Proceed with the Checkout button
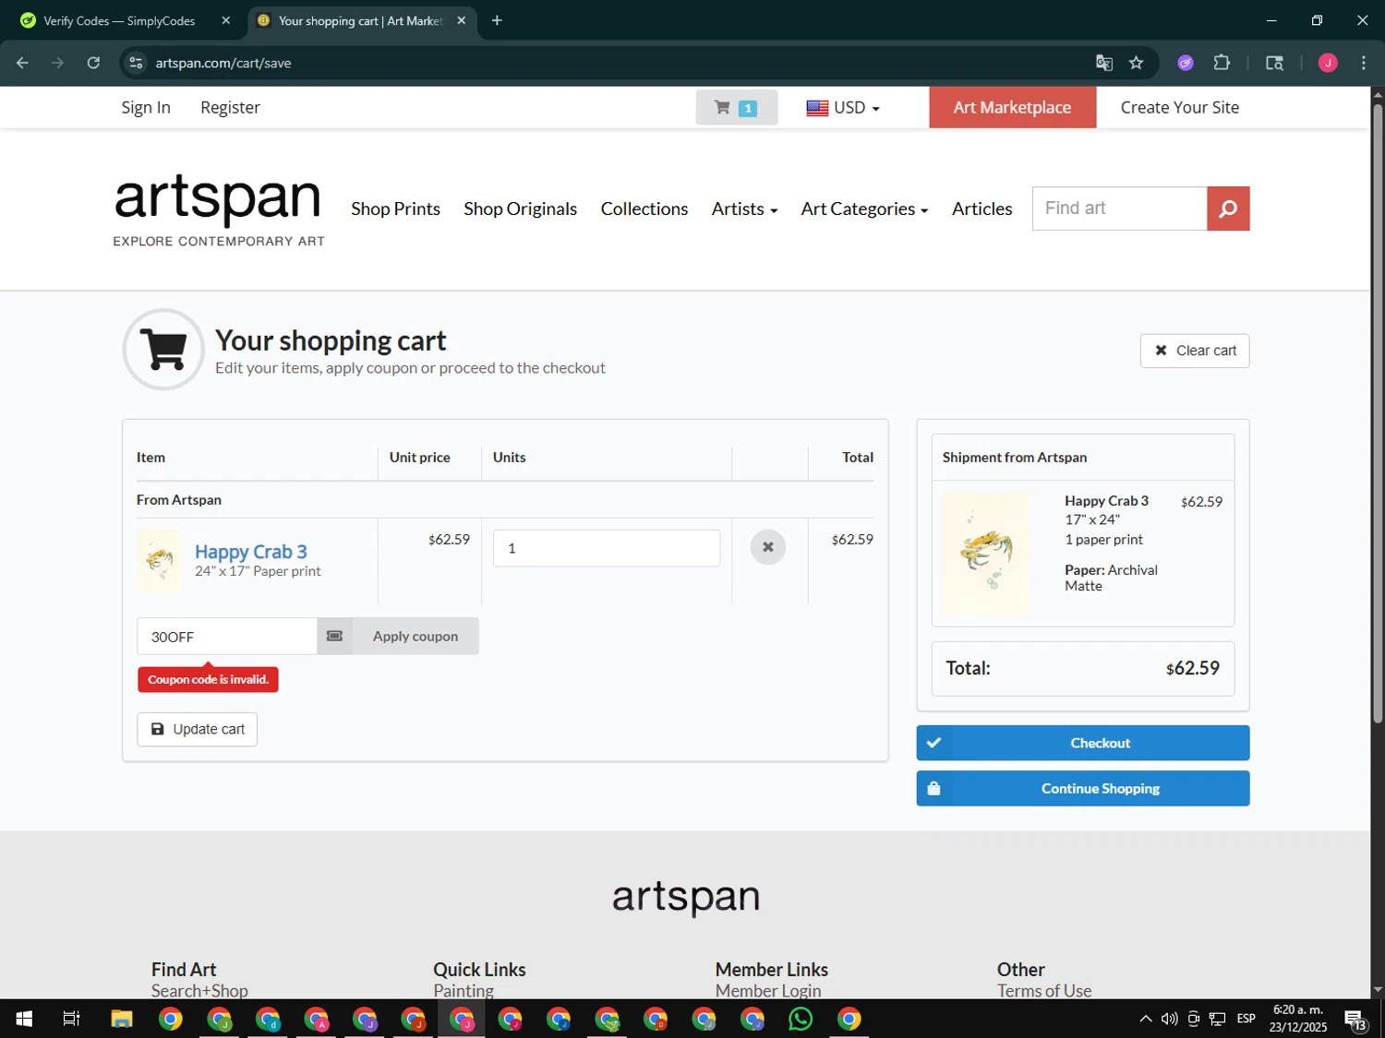1385x1038 pixels. pyautogui.click(x=1082, y=743)
